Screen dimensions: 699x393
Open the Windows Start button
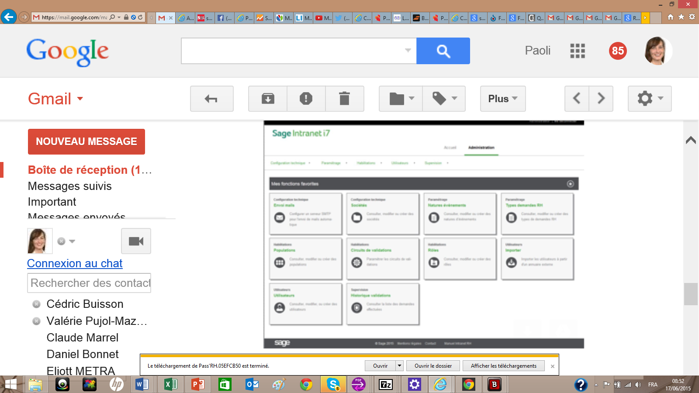10,384
